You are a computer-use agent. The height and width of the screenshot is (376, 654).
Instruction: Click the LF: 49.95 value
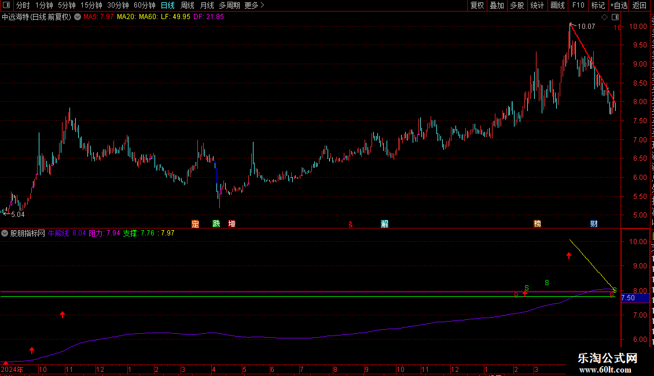[175, 17]
